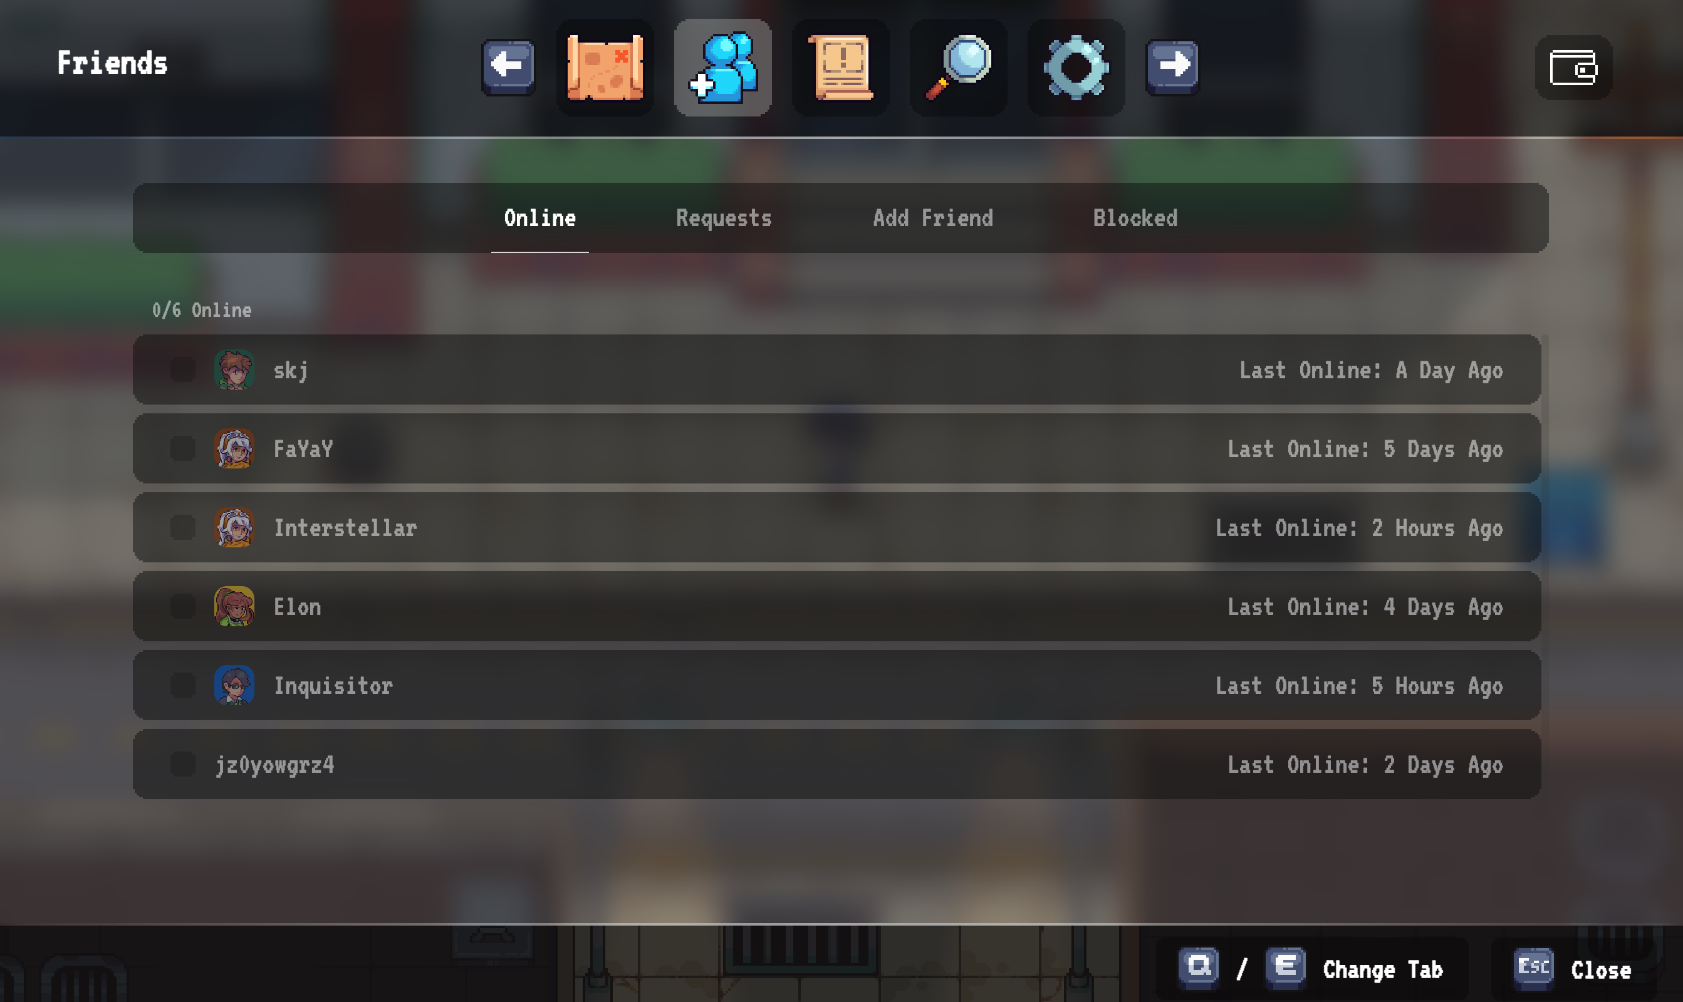Select Interstellar's friend row
Image resolution: width=1683 pixels, height=1002 pixels.
(x=836, y=527)
